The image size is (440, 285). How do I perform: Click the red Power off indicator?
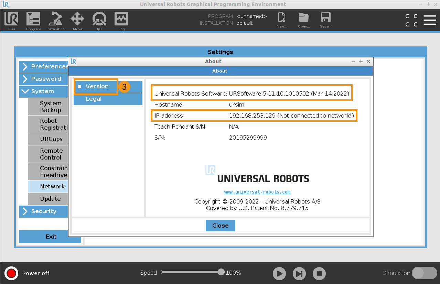[11, 273]
